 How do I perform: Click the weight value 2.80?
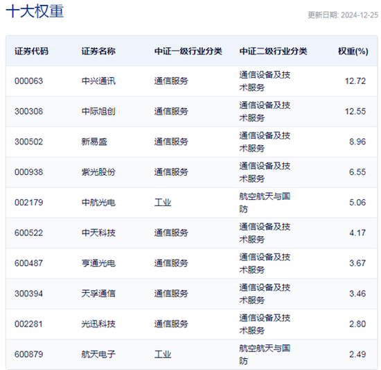tap(357, 324)
